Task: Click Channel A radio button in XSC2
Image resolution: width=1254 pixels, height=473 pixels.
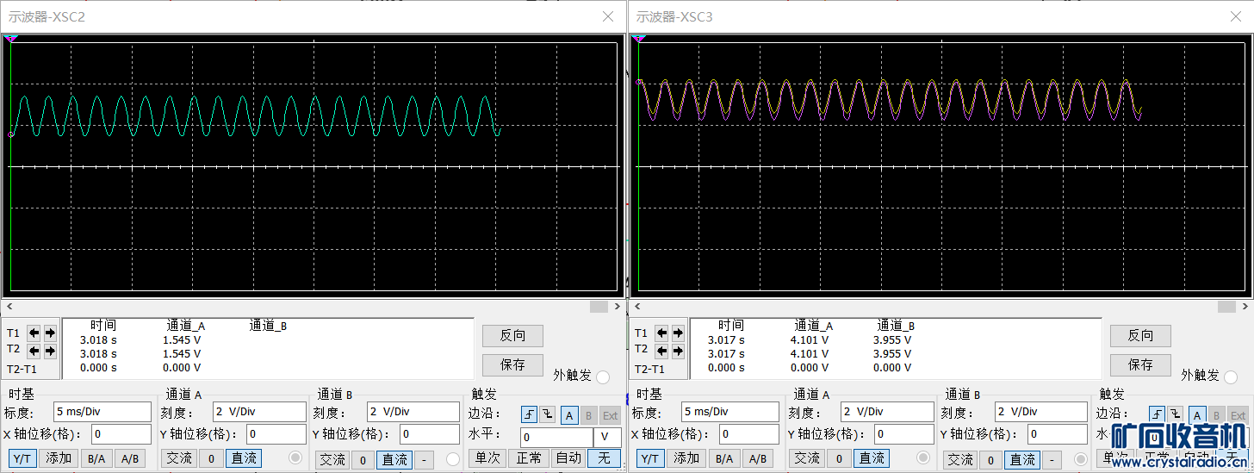Action: 296,457
